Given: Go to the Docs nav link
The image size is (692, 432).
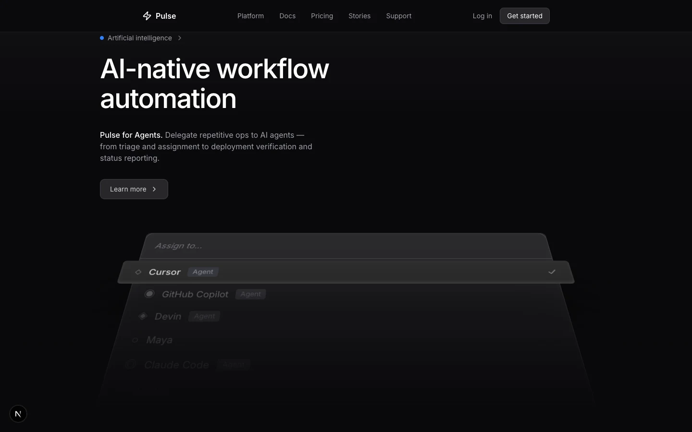Looking at the screenshot, I should 287,16.
